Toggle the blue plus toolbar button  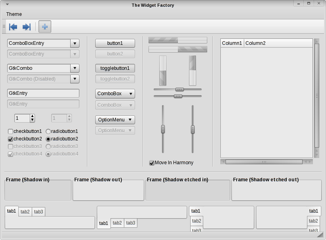pyautogui.click(x=45, y=27)
